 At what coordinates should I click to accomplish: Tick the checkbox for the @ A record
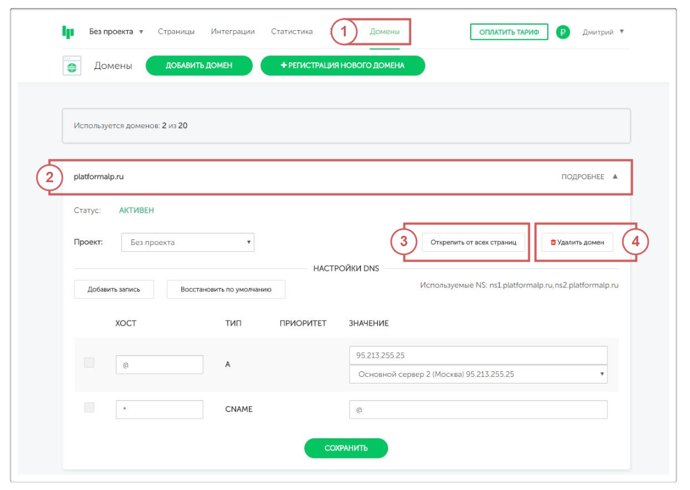point(89,363)
